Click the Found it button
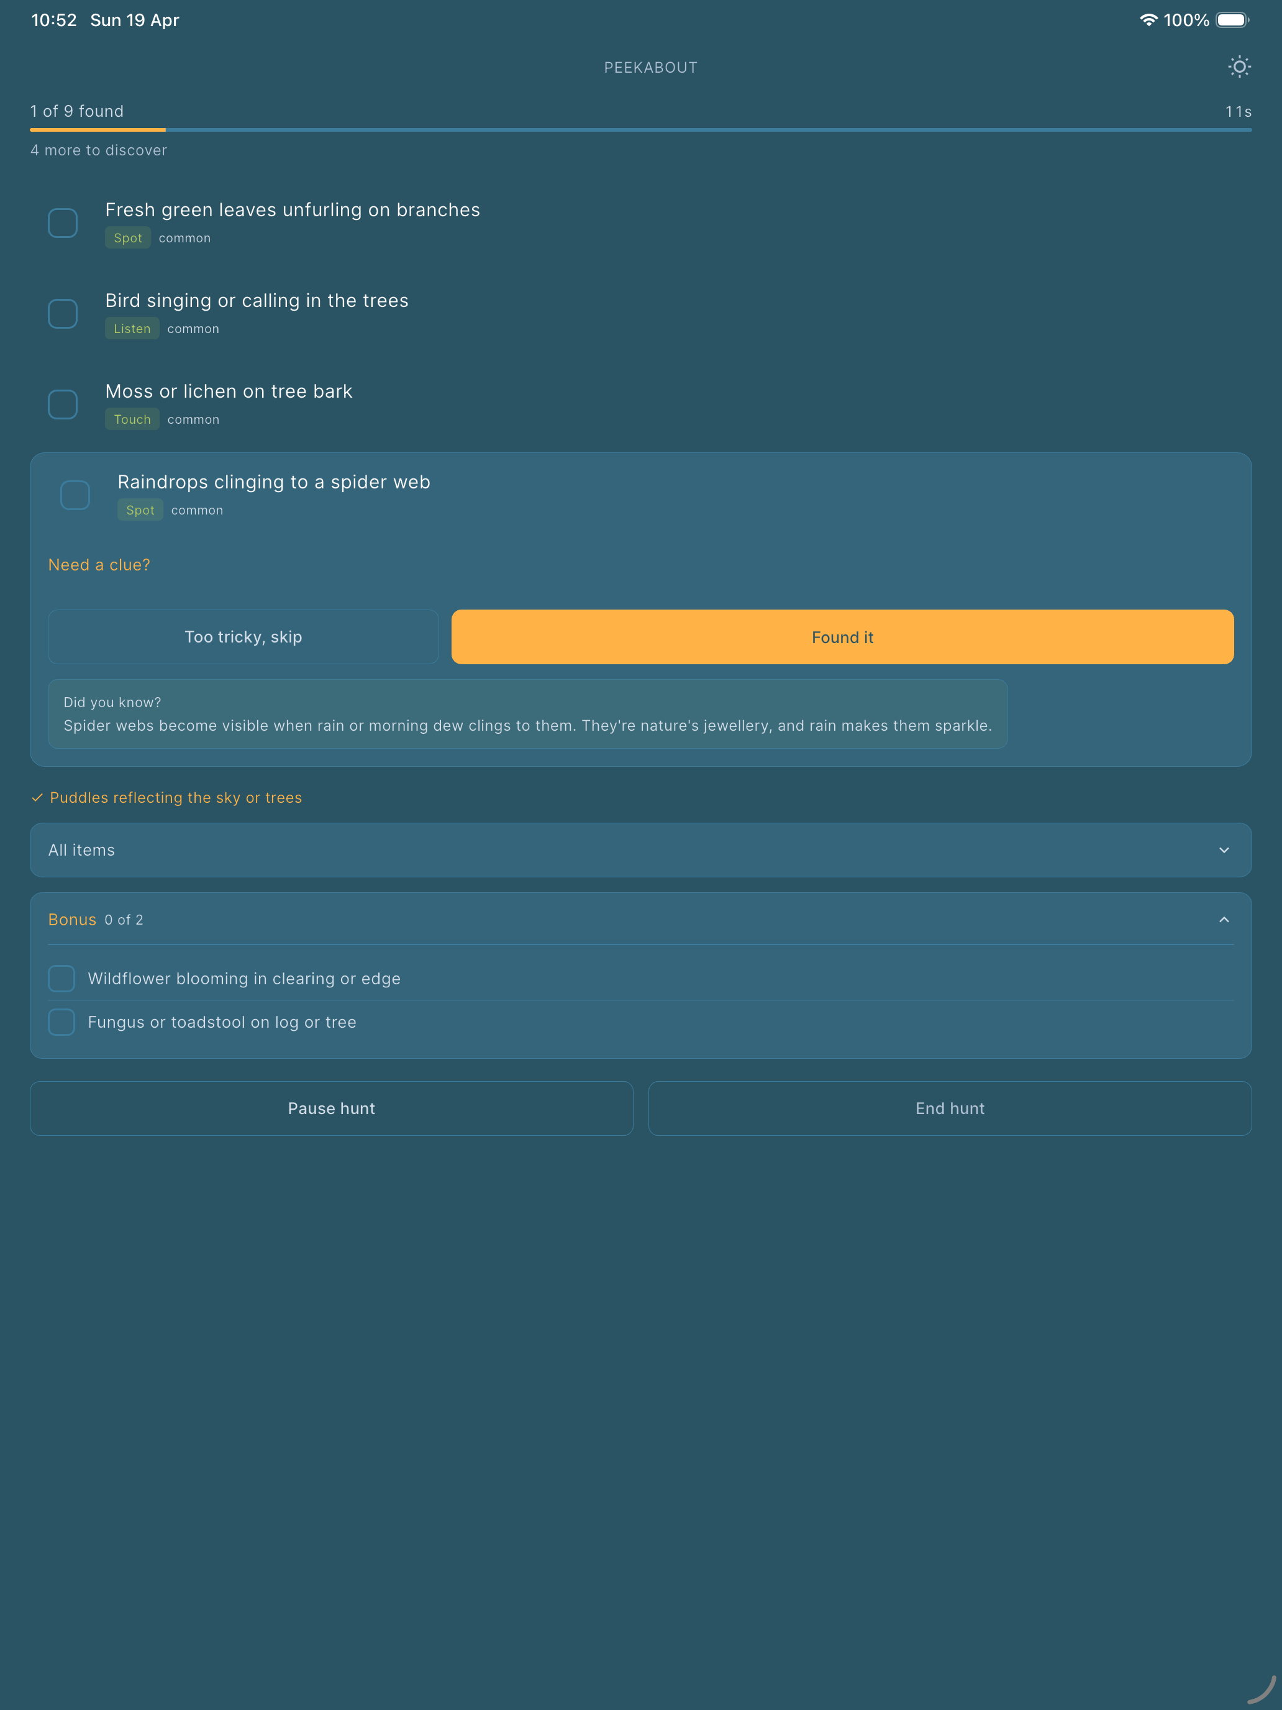 click(842, 637)
